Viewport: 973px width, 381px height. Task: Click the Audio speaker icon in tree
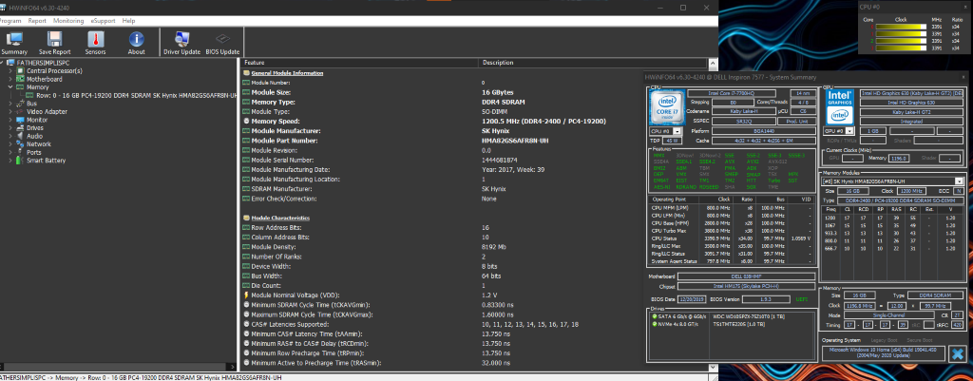[x=21, y=136]
